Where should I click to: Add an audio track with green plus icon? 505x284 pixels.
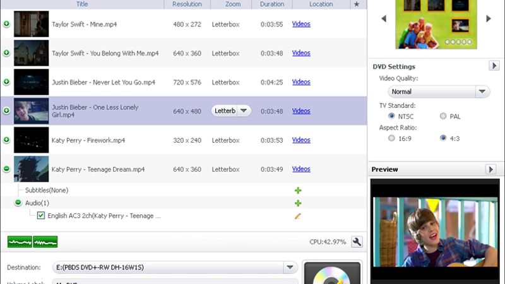(298, 203)
